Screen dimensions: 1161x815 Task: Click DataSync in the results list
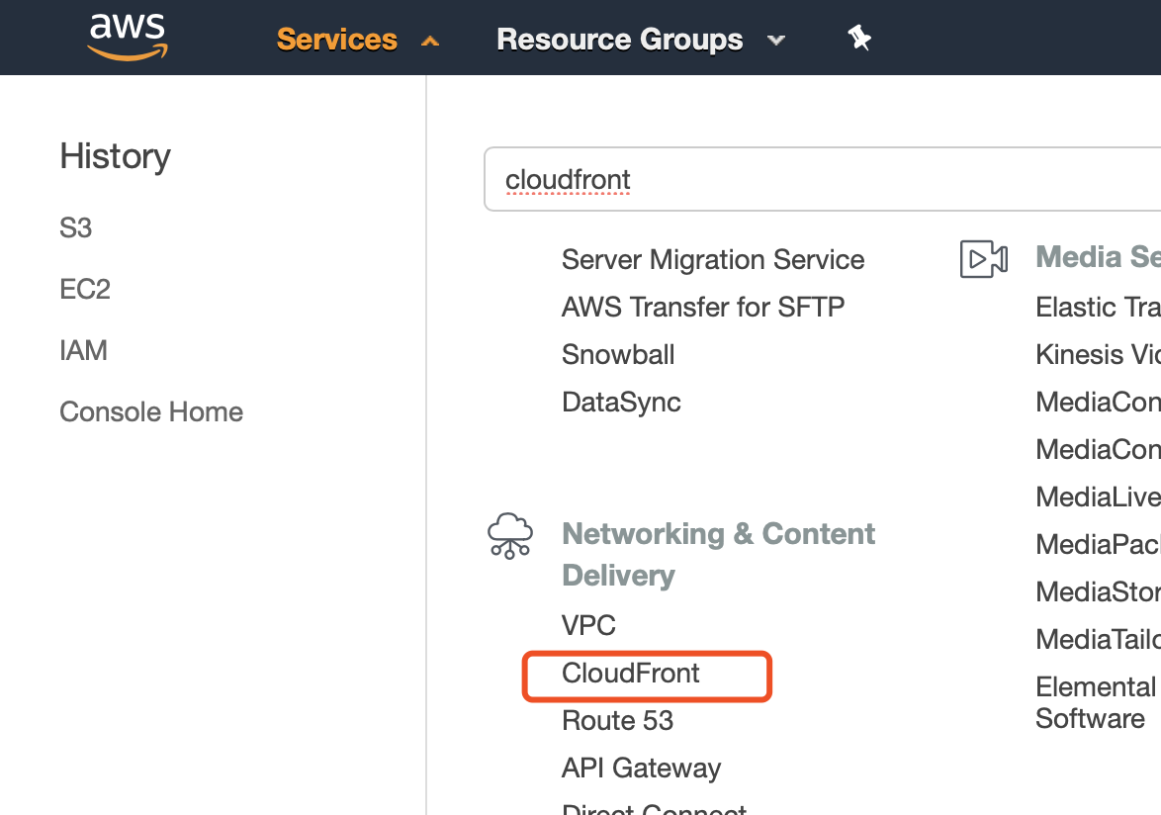[621, 402]
